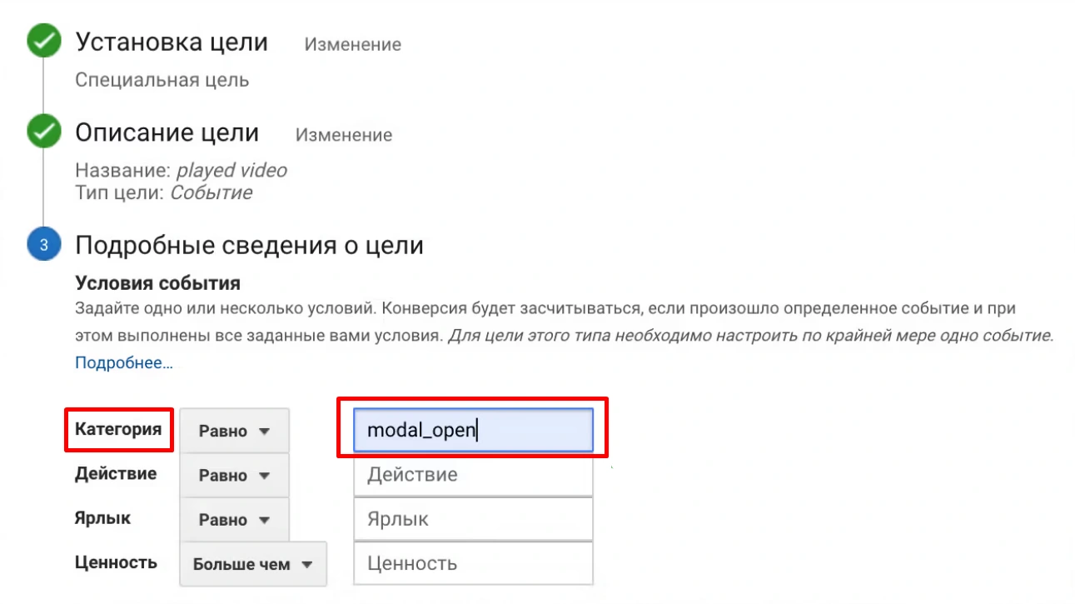The width and height of the screenshot is (1075, 604).
Task: Expand the Равно dropdown for Действие
Action: point(234,476)
